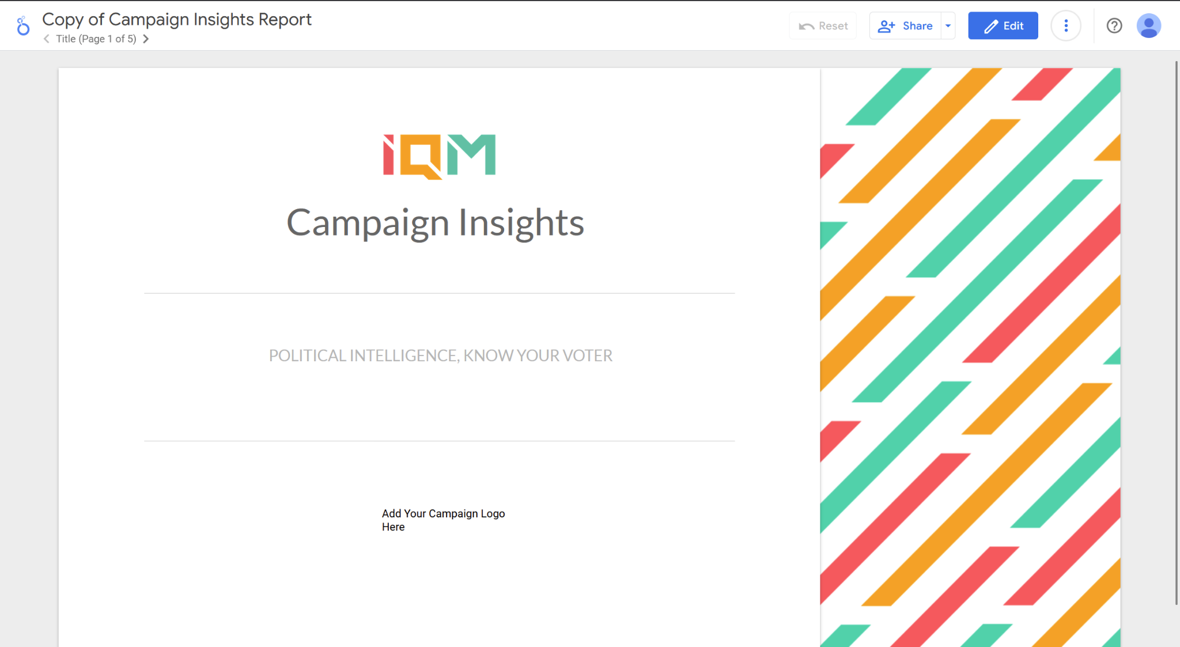1180x647 pixels.
Task: Click the report title 'Copy of Campaign Insights Report'
Action: [x=177, y=20]
